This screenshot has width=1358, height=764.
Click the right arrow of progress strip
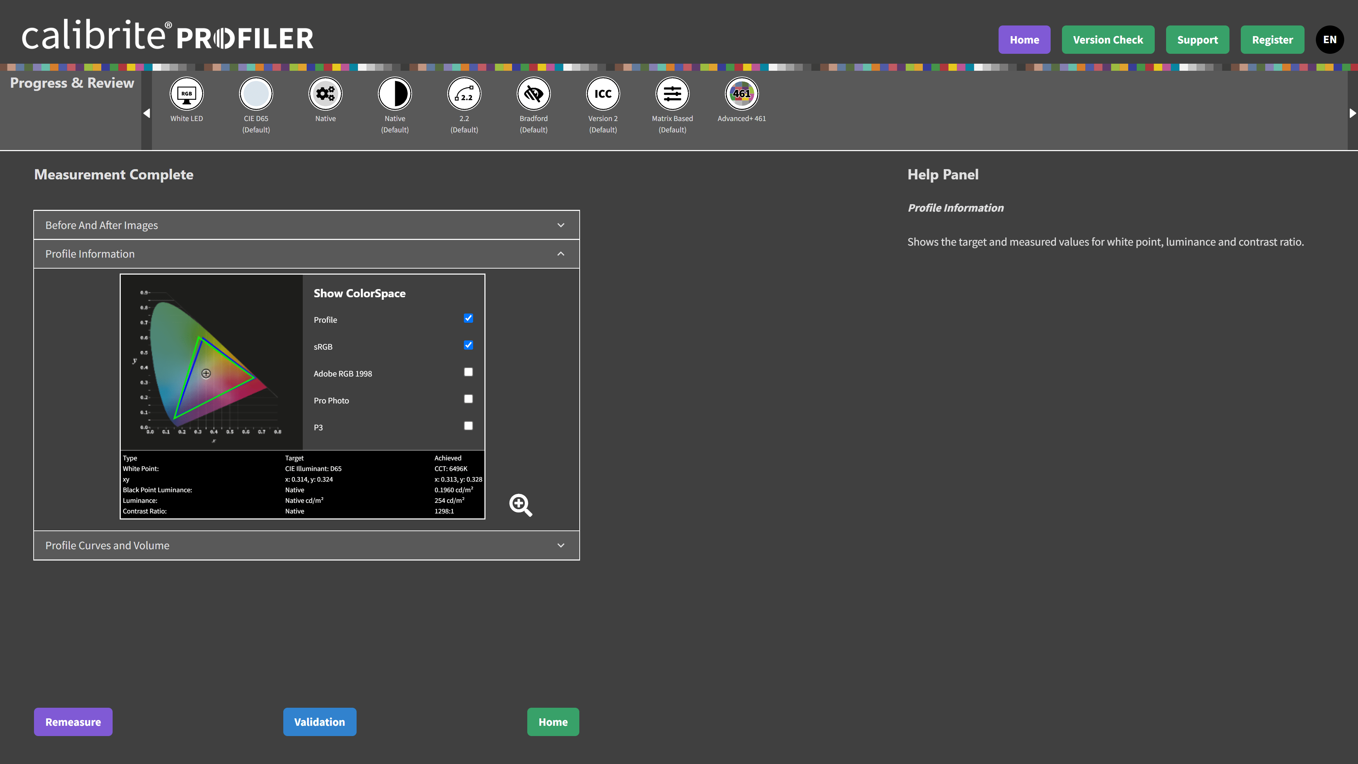pos(1352,113)
